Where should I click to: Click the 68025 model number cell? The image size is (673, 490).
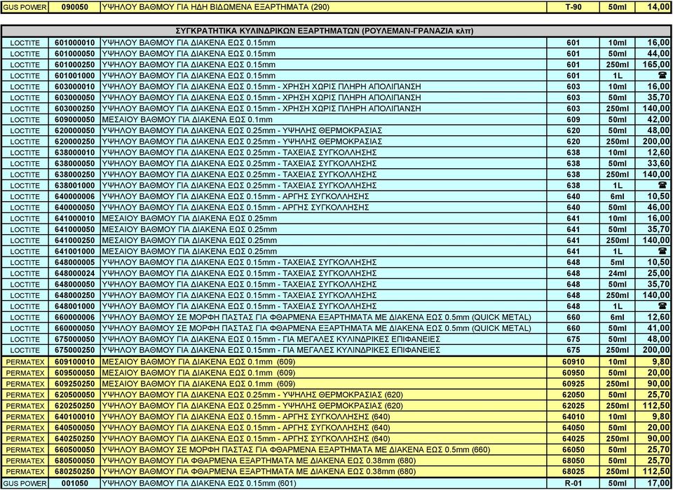(x=573, y=472)
